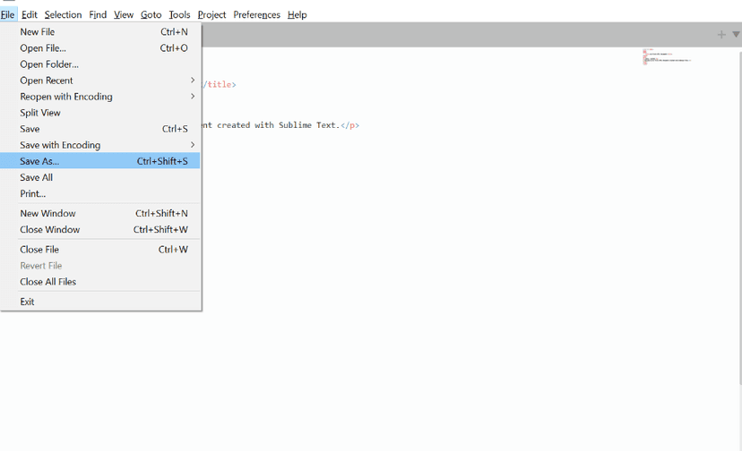Open the Selection menu
742x451 pixels.
63,14
